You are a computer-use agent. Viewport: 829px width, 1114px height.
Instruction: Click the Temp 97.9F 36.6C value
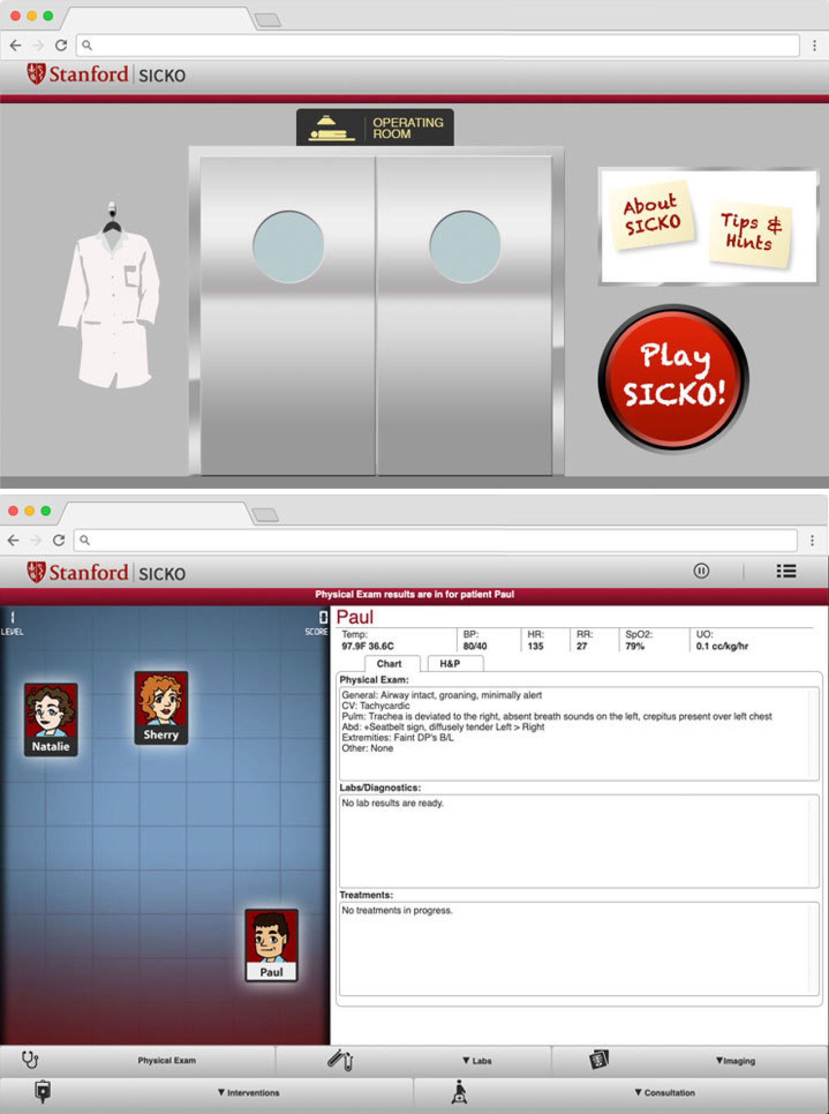click(367, 646)
